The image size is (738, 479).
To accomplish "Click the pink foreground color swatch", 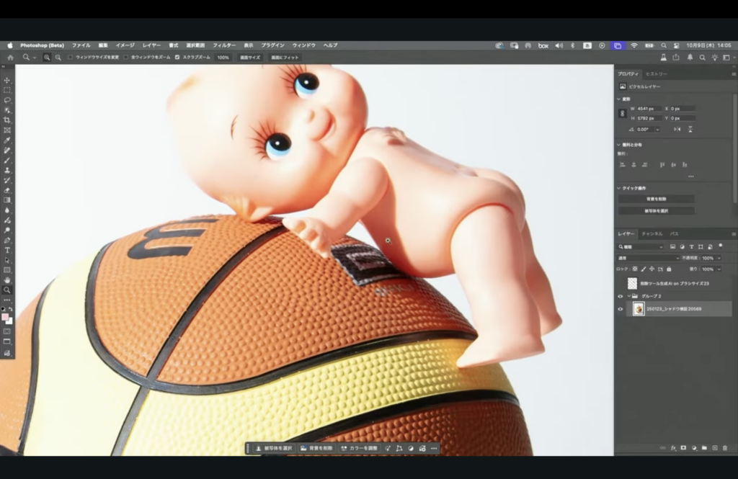I will 6,317.
